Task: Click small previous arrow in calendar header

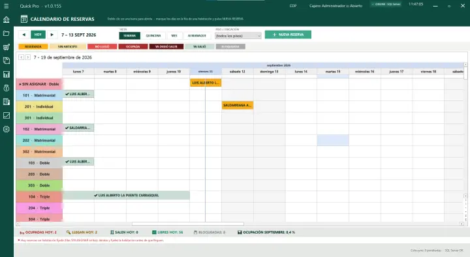Action: tap(21, 57)
